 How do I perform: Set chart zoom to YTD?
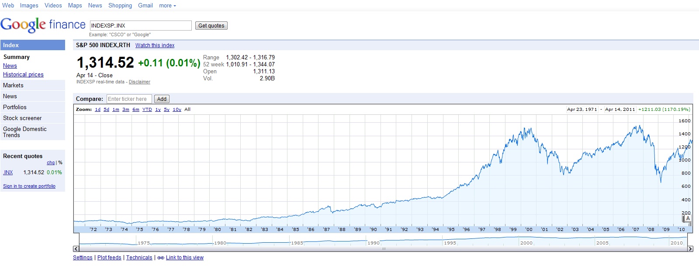[147, 110]
